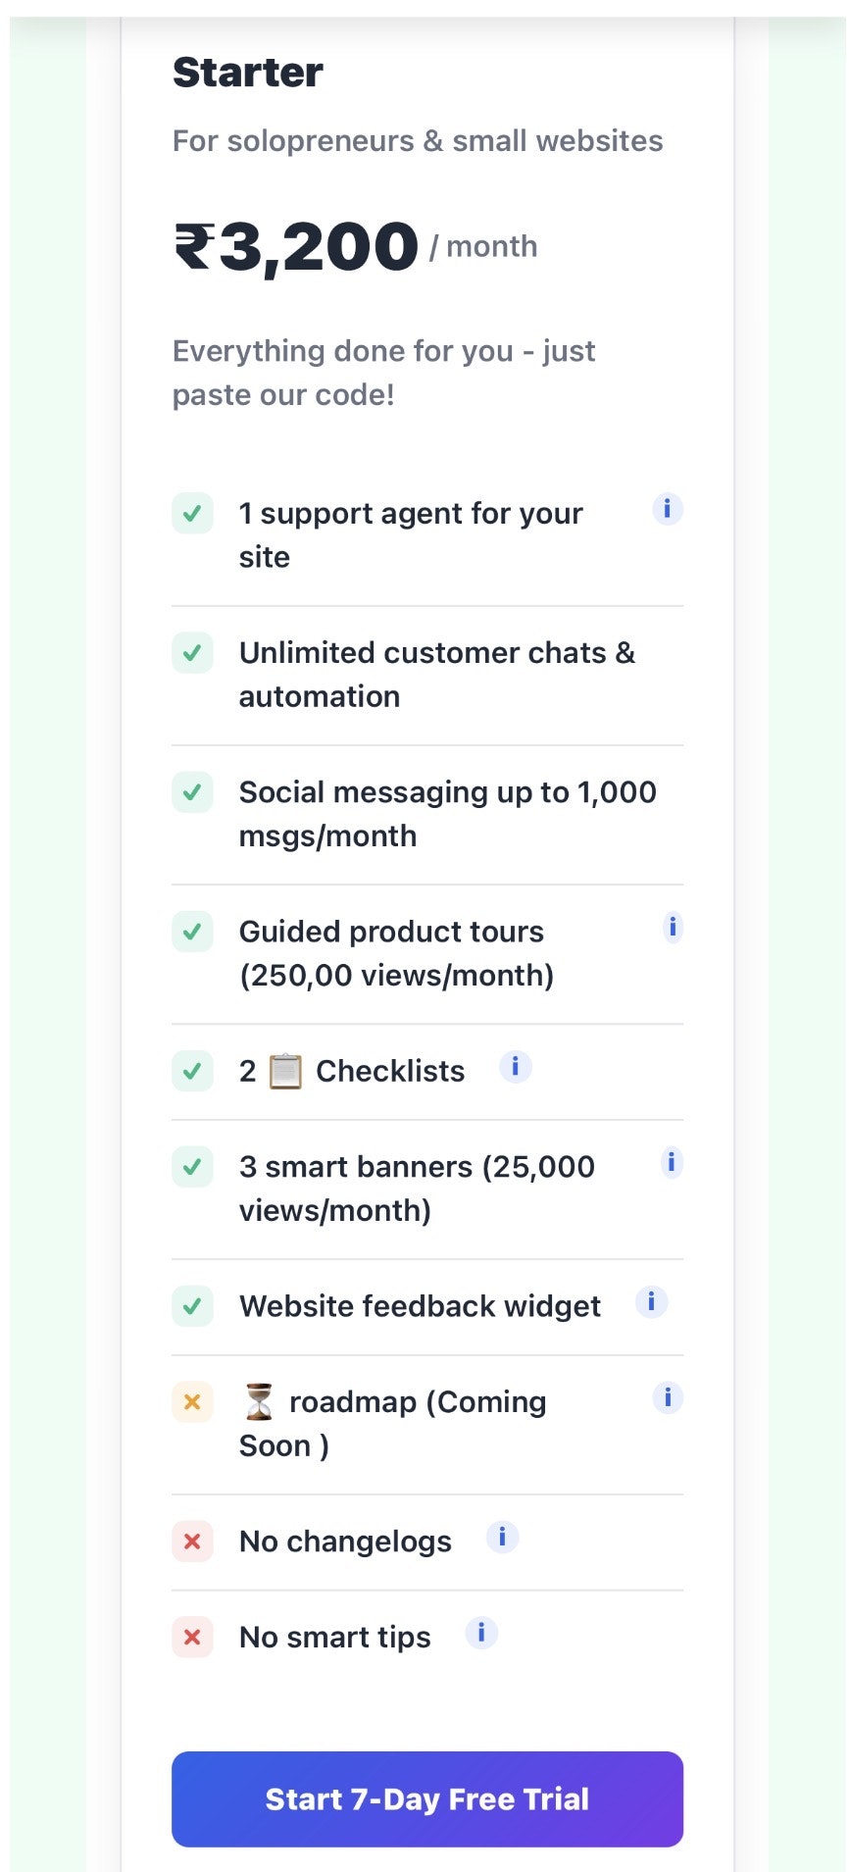Click green checkmark beside Social messaging
Image resolution: width=849 pixels, height=1872 pixels.
point(192,791)
